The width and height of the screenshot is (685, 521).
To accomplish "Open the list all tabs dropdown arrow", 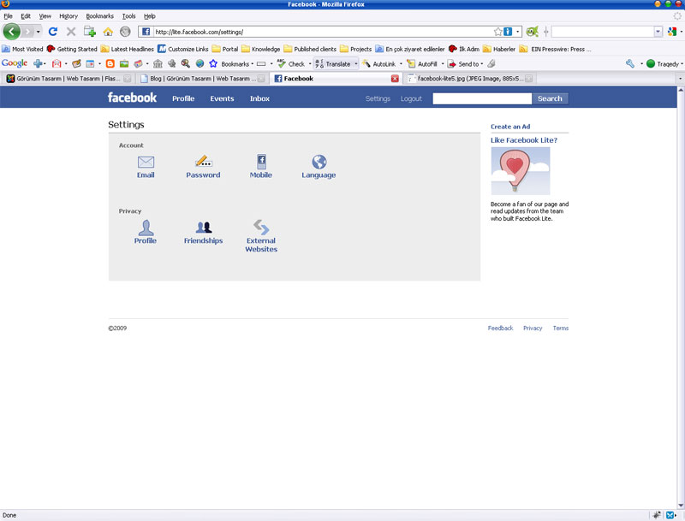I will coord(680,79).
